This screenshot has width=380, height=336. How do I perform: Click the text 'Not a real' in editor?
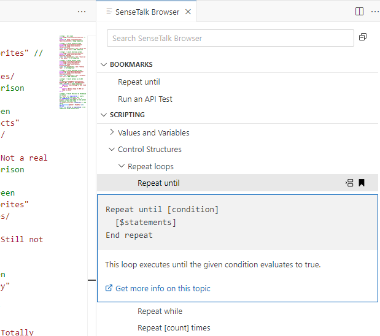[x=24, y=158]
